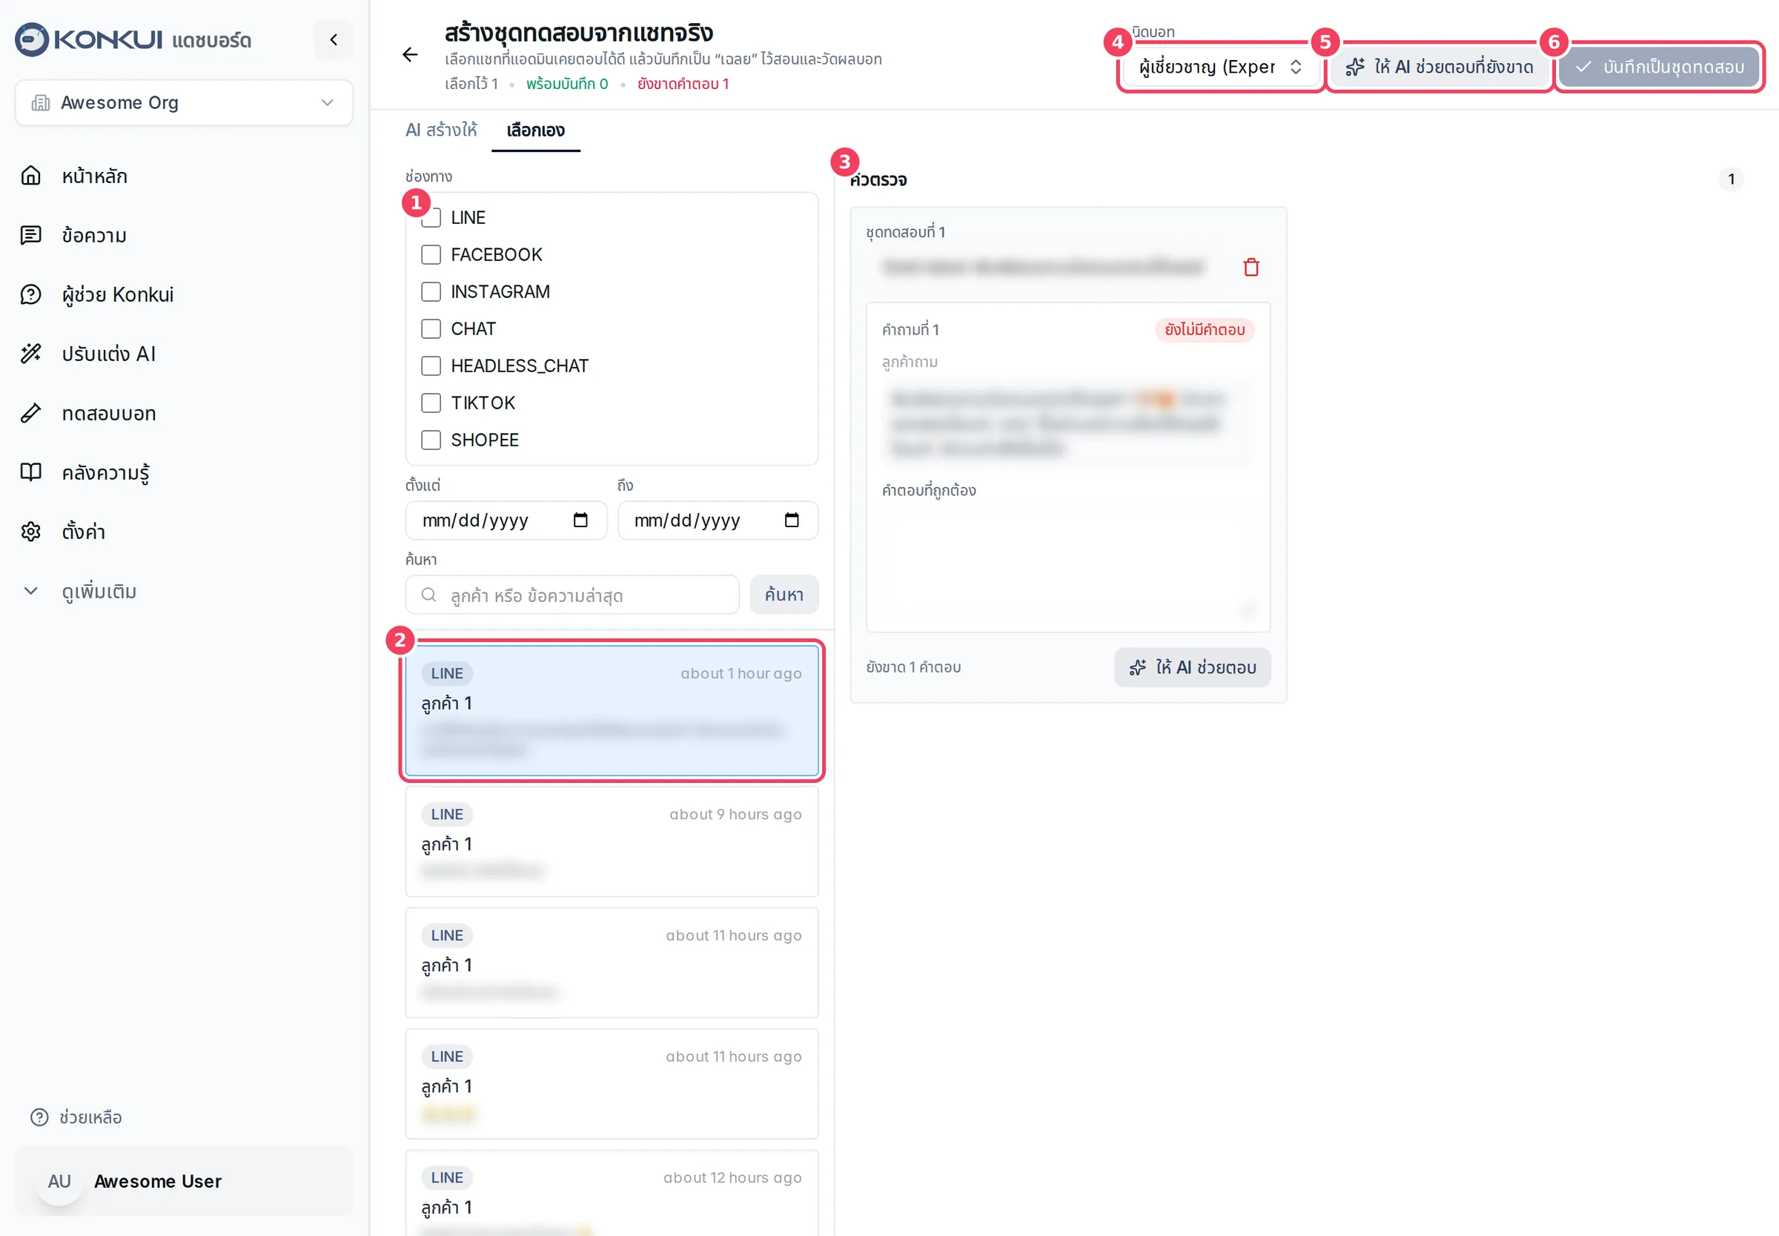Click the ตั้งแต่ mm/dd/yyyy date field

point(506,520)
